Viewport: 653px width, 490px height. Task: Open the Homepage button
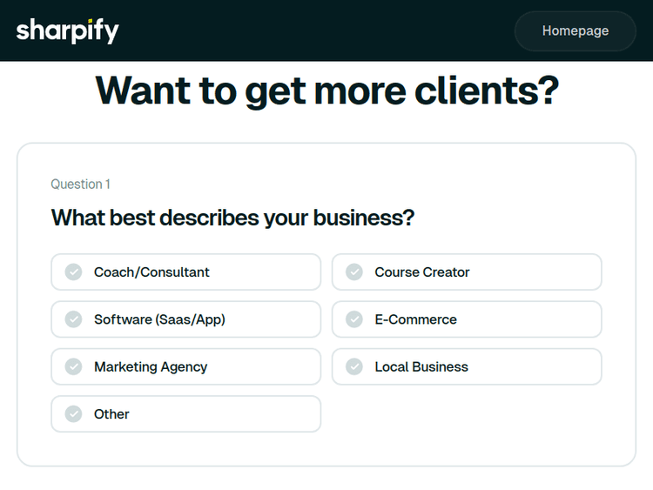point(575,31)
